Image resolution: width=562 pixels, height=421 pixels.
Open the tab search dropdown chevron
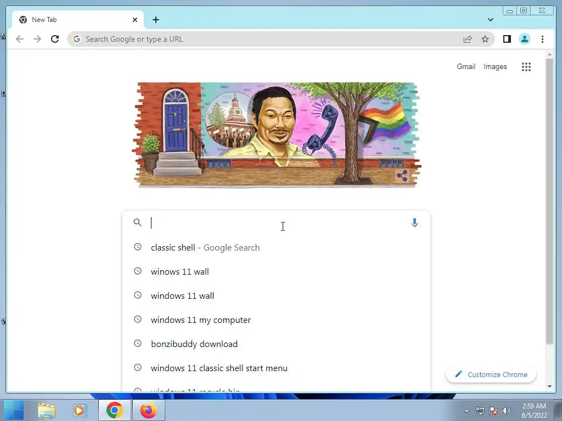pos(490,20)
